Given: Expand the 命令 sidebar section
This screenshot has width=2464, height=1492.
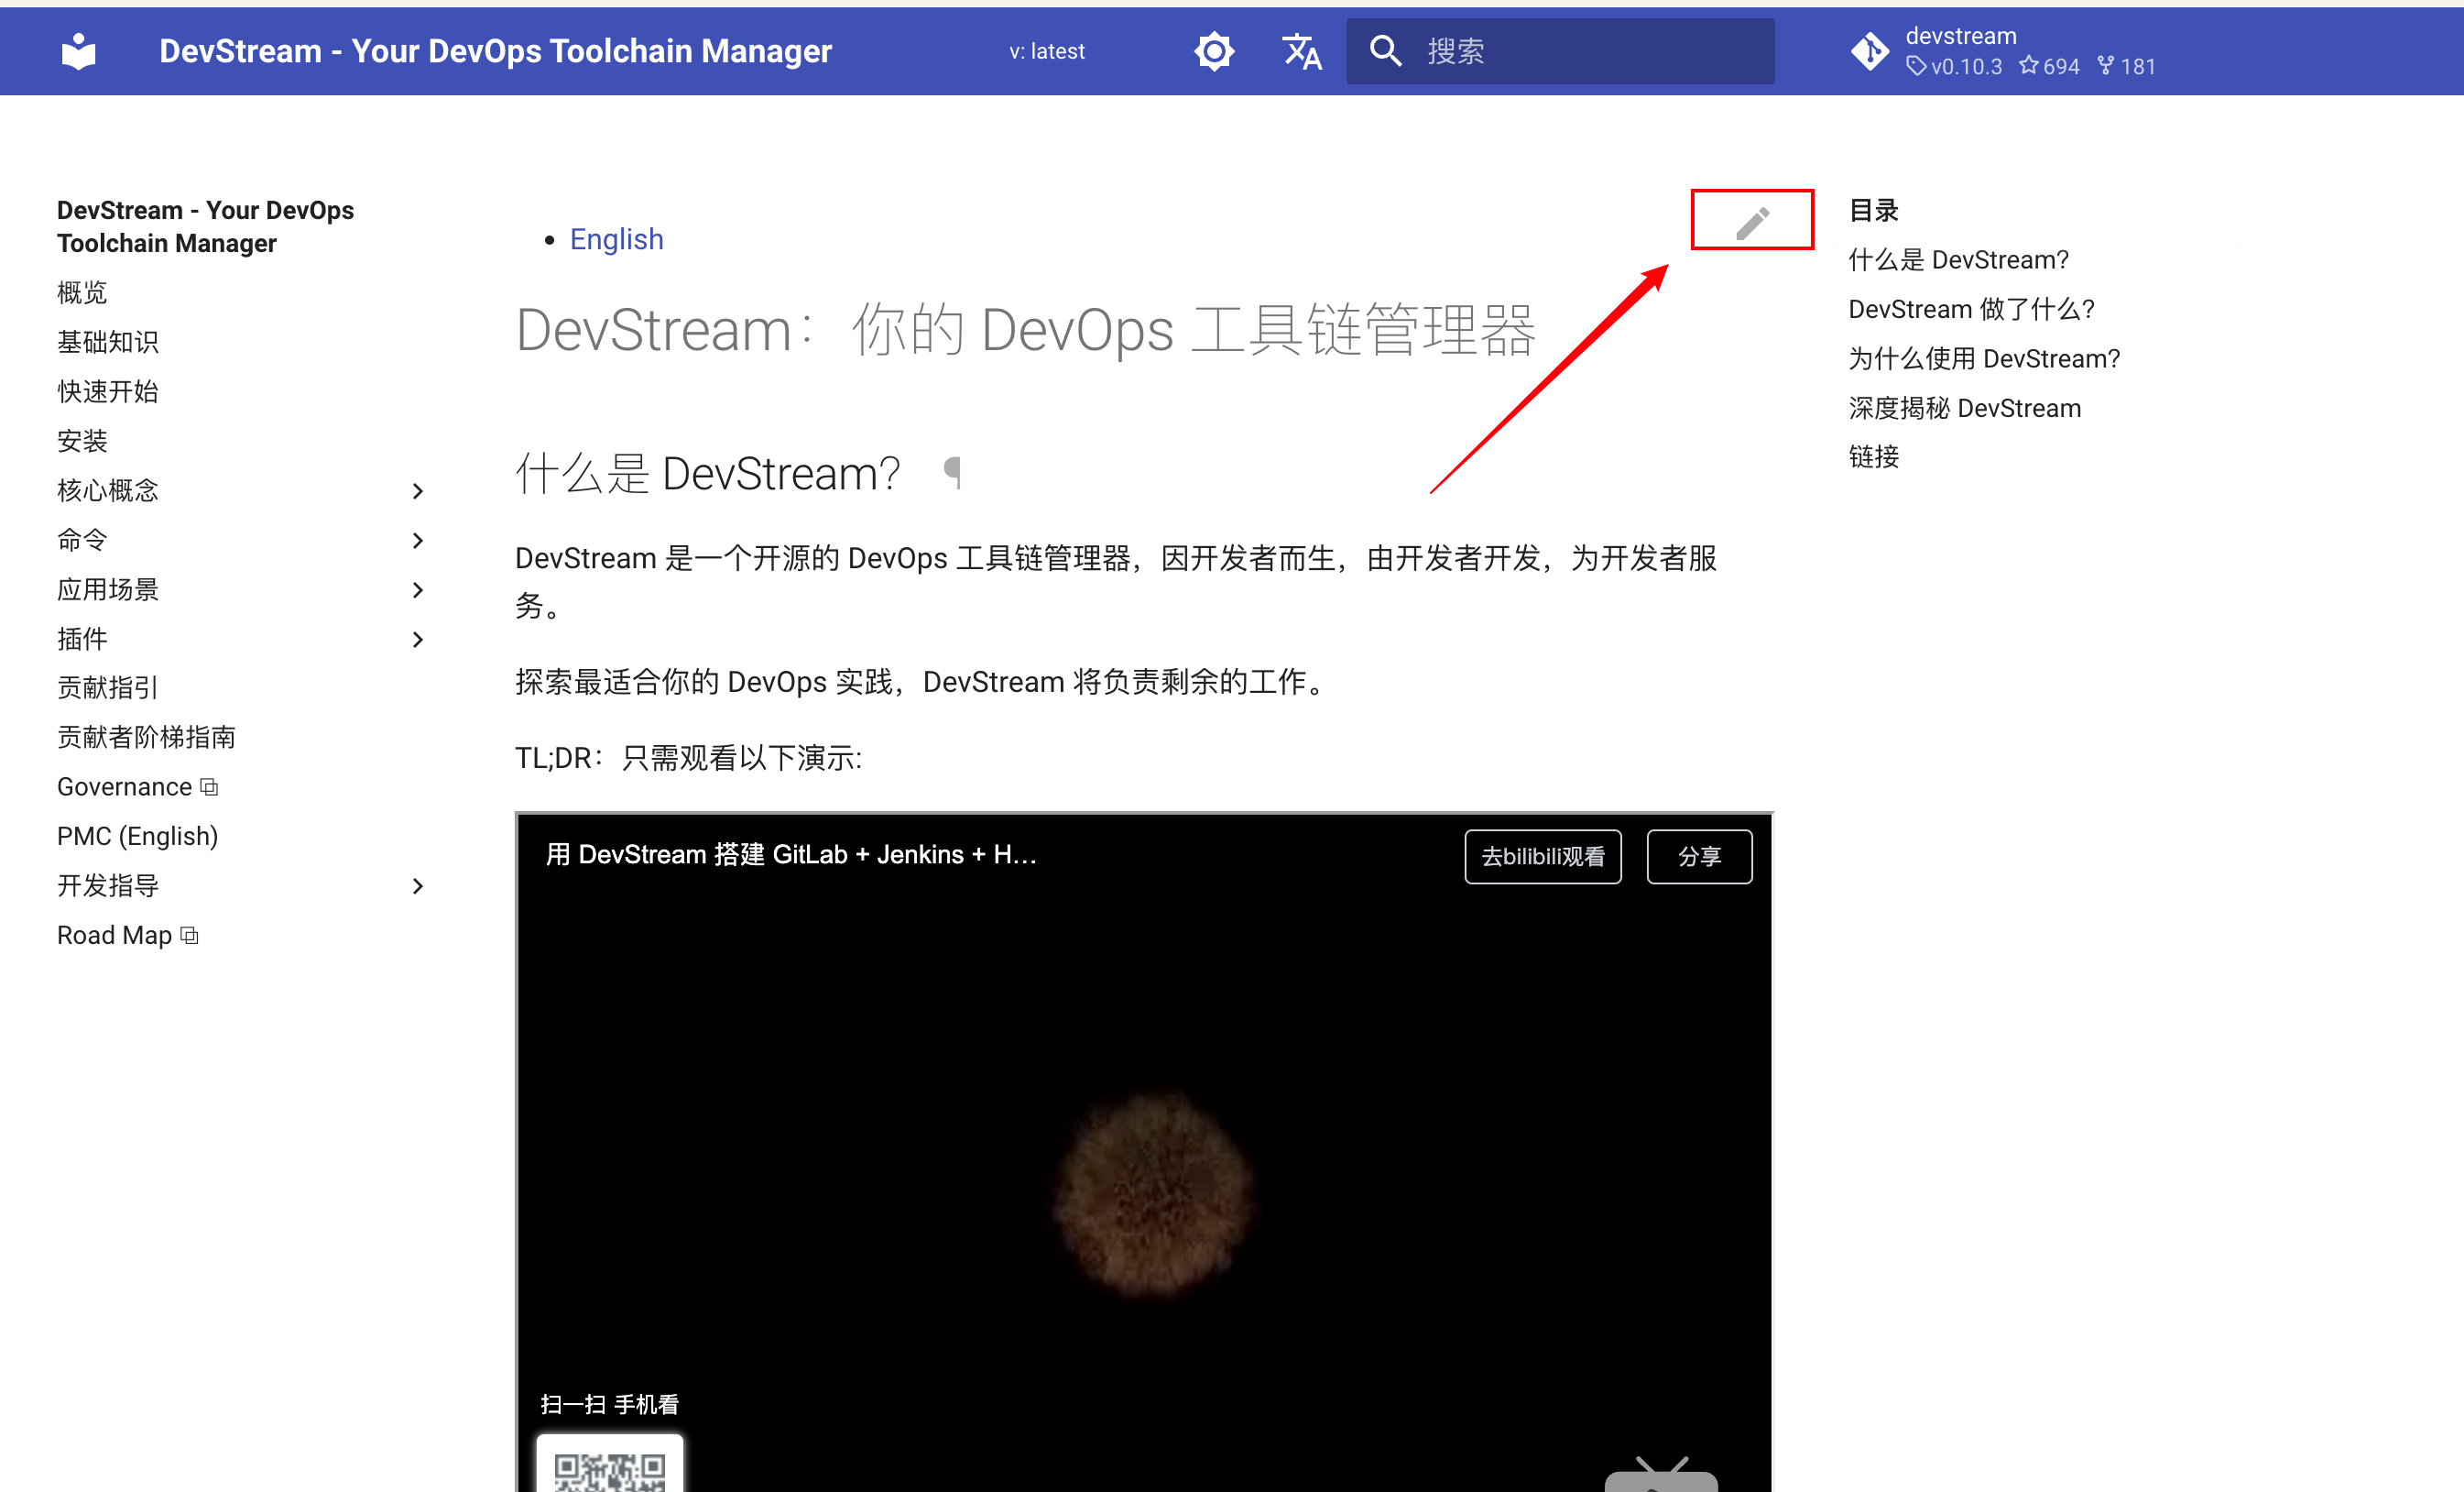Looking at the screenshot, I should click(x=418, y=541).
